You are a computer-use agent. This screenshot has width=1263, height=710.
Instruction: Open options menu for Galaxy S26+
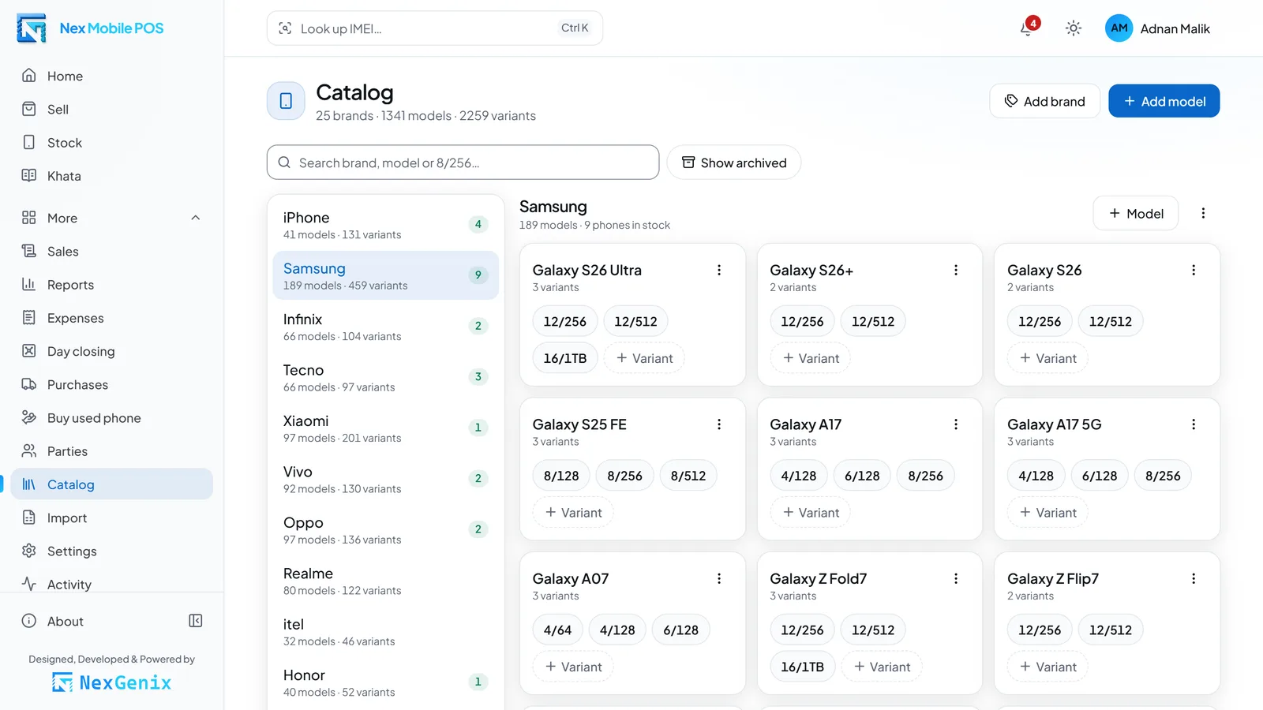click(x=956, y=270)
